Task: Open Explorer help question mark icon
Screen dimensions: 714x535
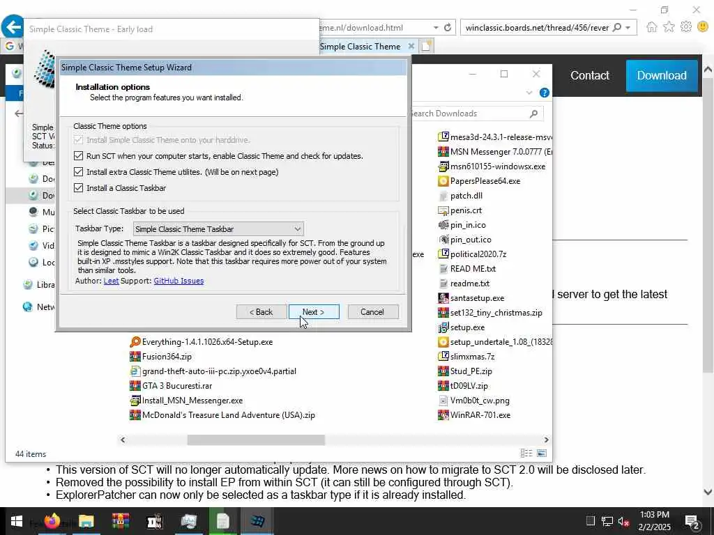Action: pos(544,93)
